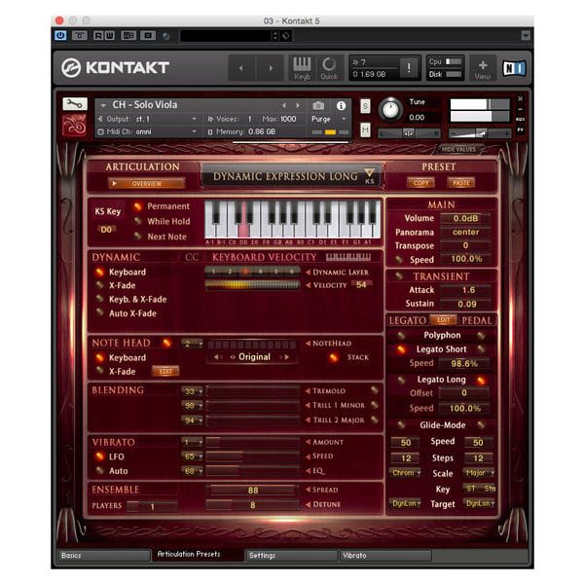
Task: Click the articulation Overview button
Action: point(146,183)
